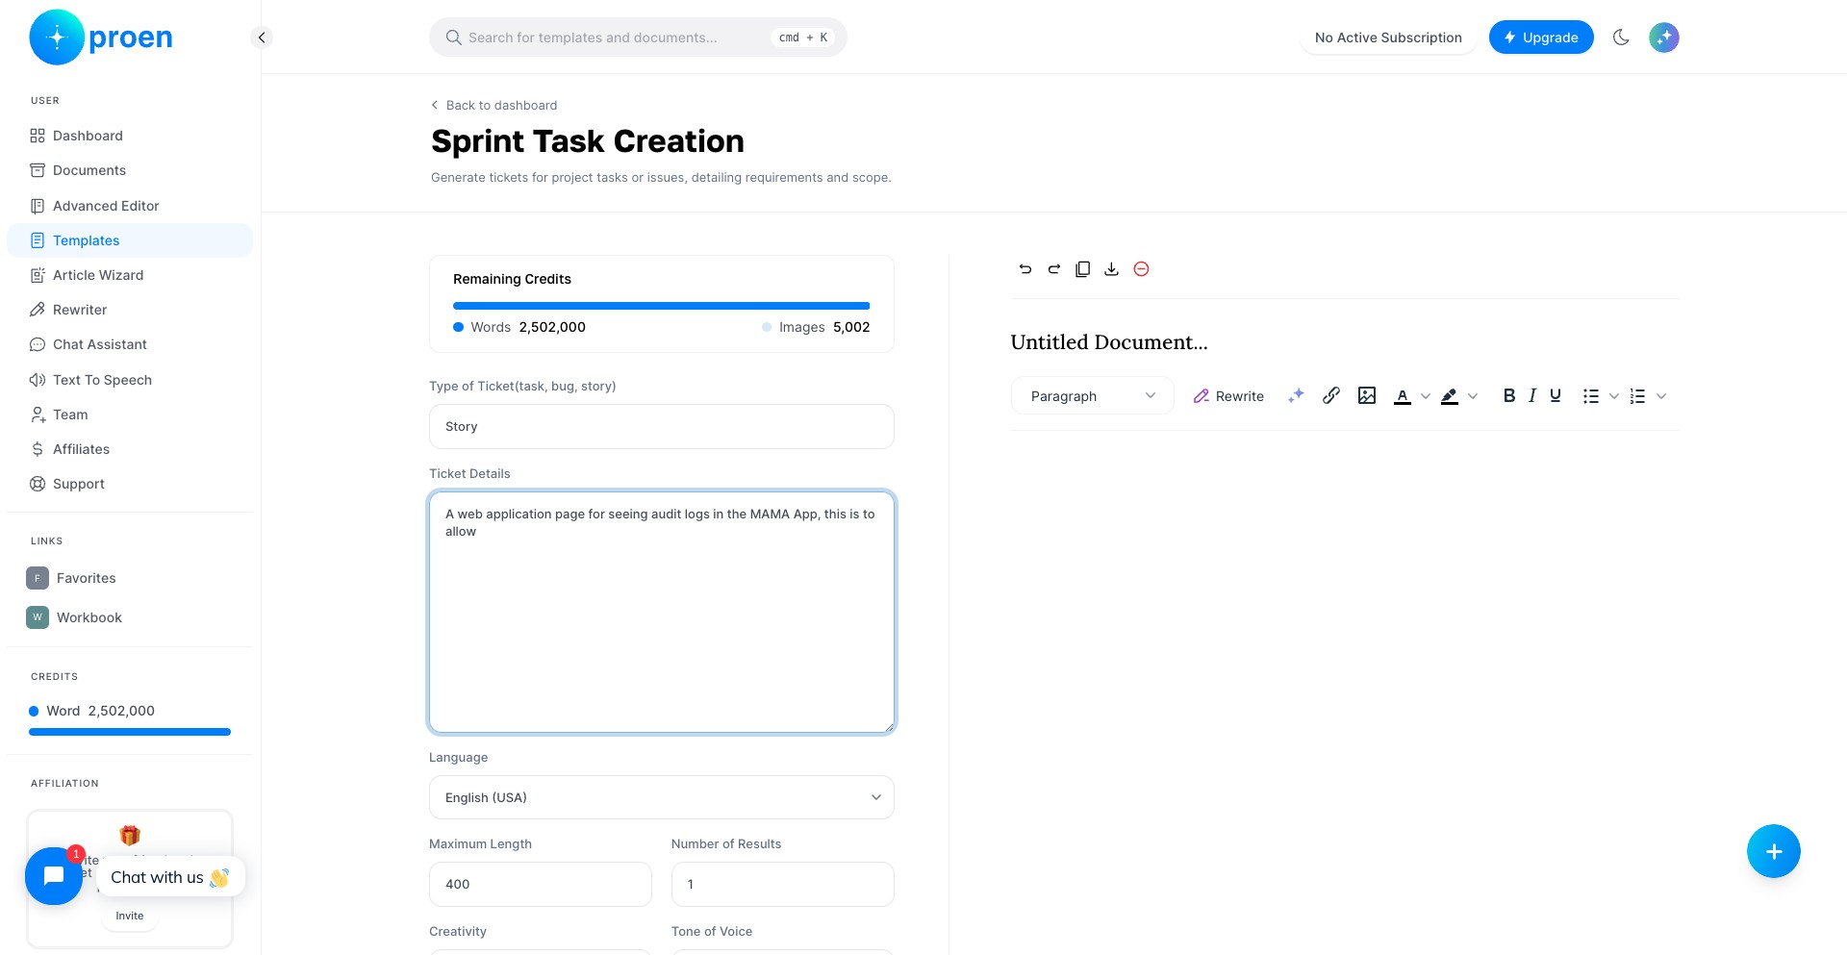This screenshot has height=955, width=1847.
Task: Redo the editor change
Action: pos(1054,269)
